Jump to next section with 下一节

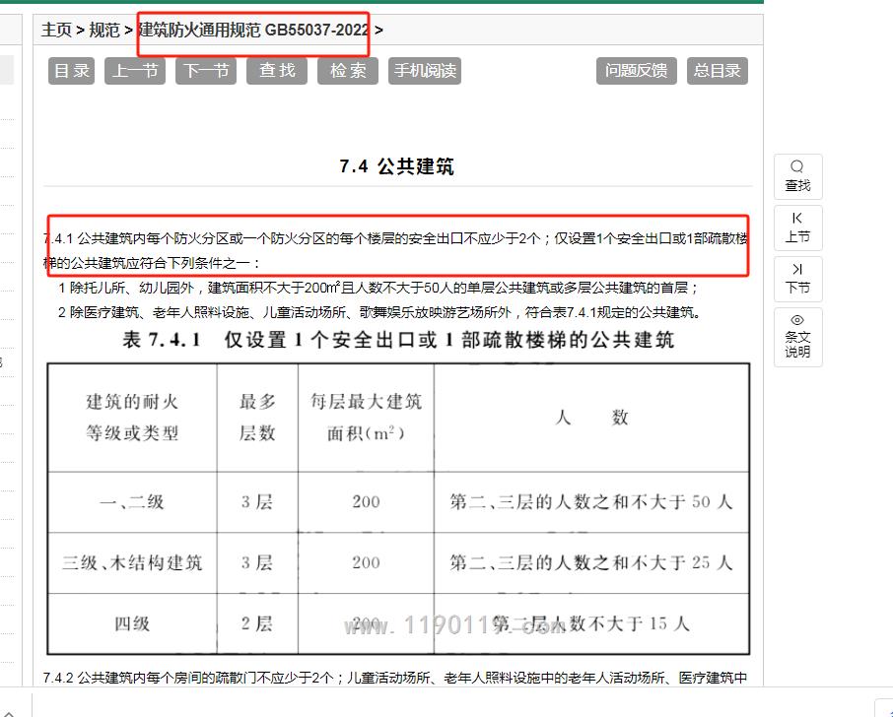[207, 71]
